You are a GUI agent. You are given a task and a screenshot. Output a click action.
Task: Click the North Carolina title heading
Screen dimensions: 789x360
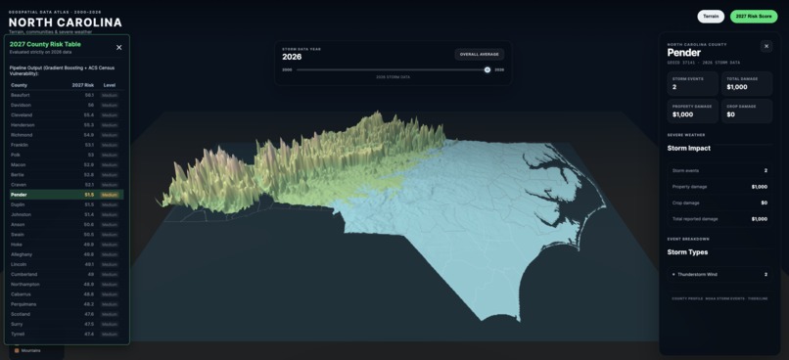[x=66, y=22]
